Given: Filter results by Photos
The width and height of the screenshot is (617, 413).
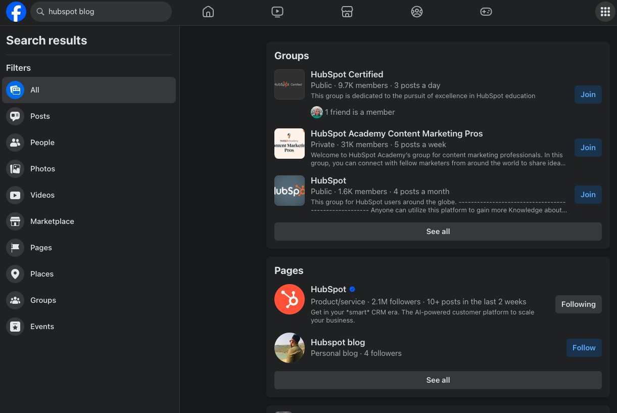Looking at the screenshot, I should (43, 169).
